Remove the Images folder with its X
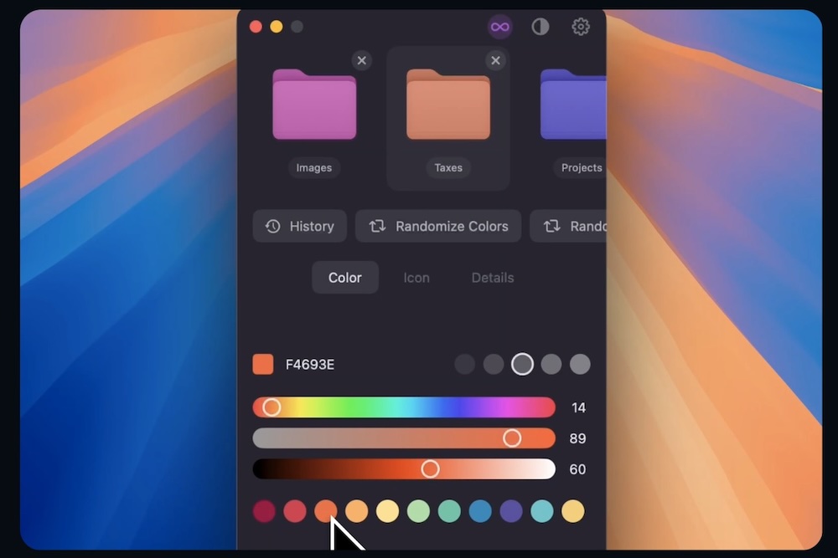This screenshot has height=558, width=838. pos(362,60)
